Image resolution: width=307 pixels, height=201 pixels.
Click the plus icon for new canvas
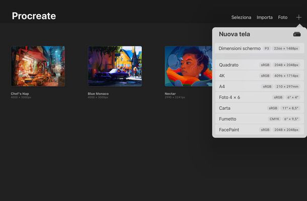[x=298, y=17]
